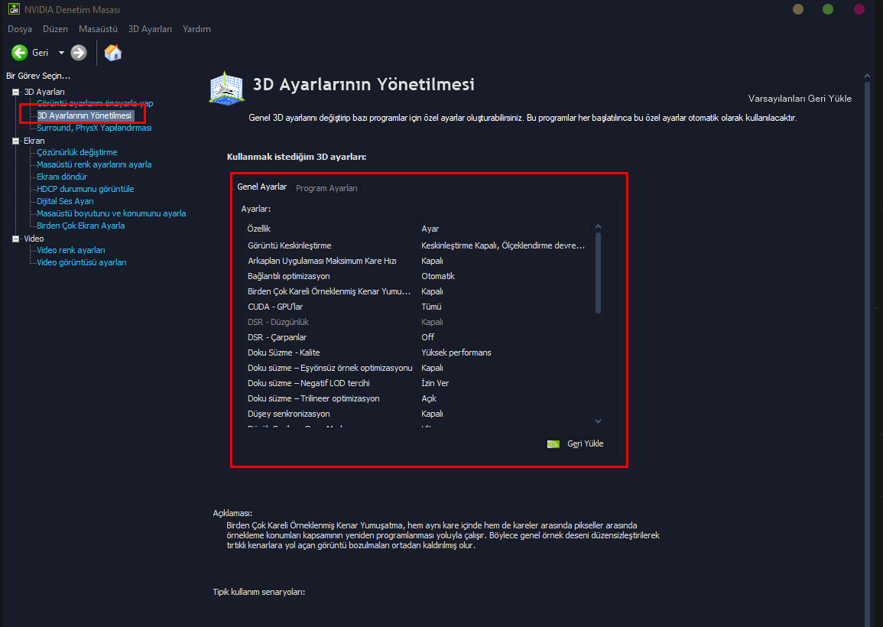Open the 3D Ayarları menu
The image size is (883, 627).
pos(150,29)
